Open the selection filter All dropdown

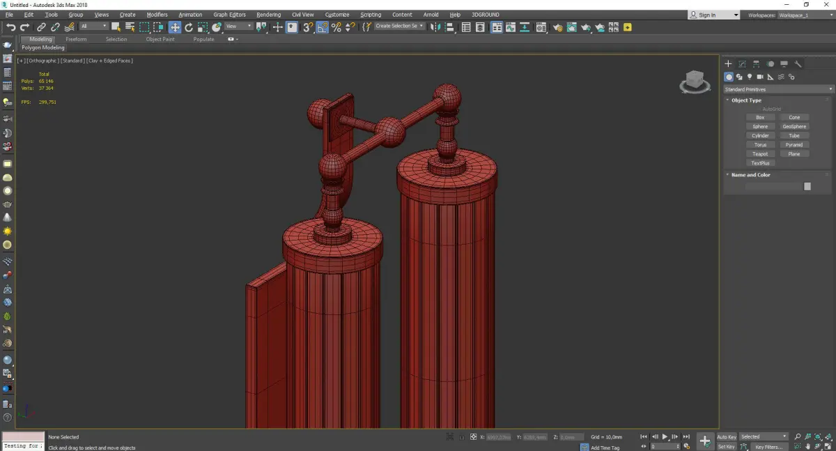[x=93, y=26]
